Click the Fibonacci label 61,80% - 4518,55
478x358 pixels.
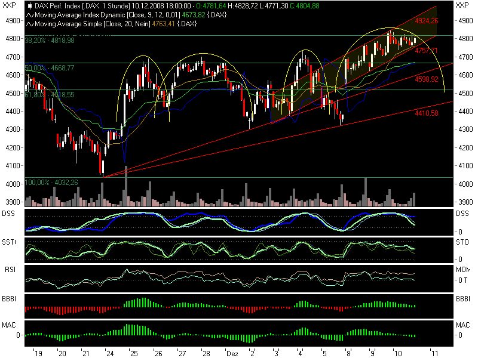click(50, 95)
